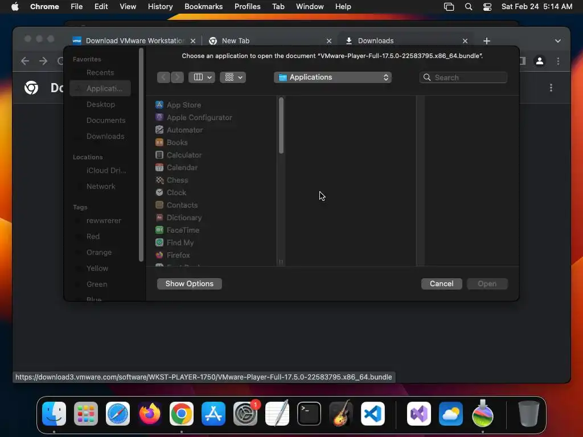Go back in the file dialog
Viewport: 583px width, 437px height.
point(163,77)
